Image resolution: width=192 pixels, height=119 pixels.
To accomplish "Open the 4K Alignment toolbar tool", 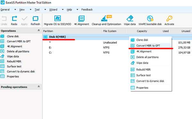I will (82, 18).
